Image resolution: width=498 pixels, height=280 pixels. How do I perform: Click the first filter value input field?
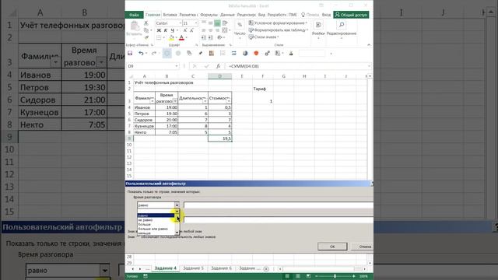[x=279, y=205]
